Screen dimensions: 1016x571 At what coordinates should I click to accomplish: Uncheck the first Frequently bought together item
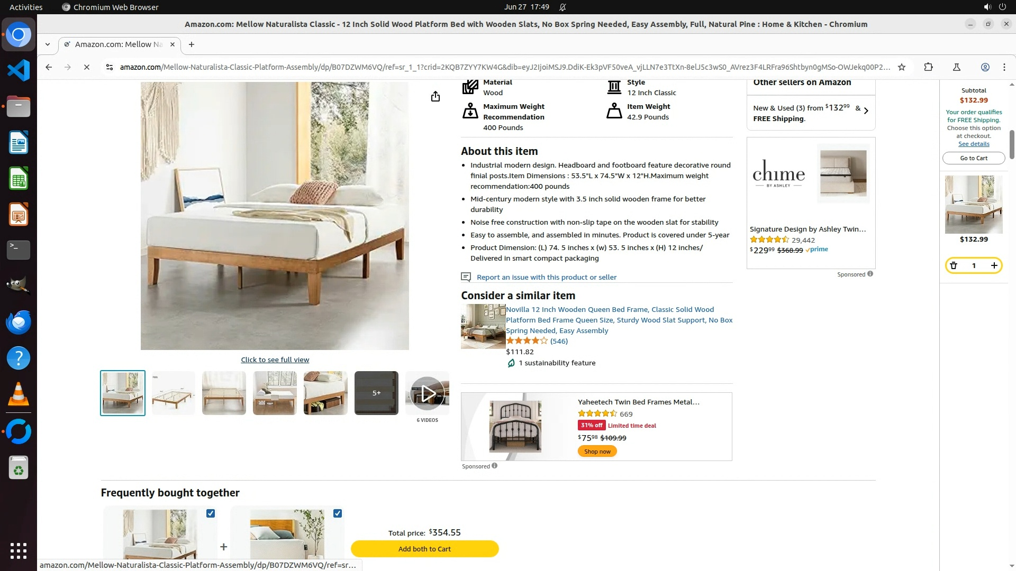[211, 513]
